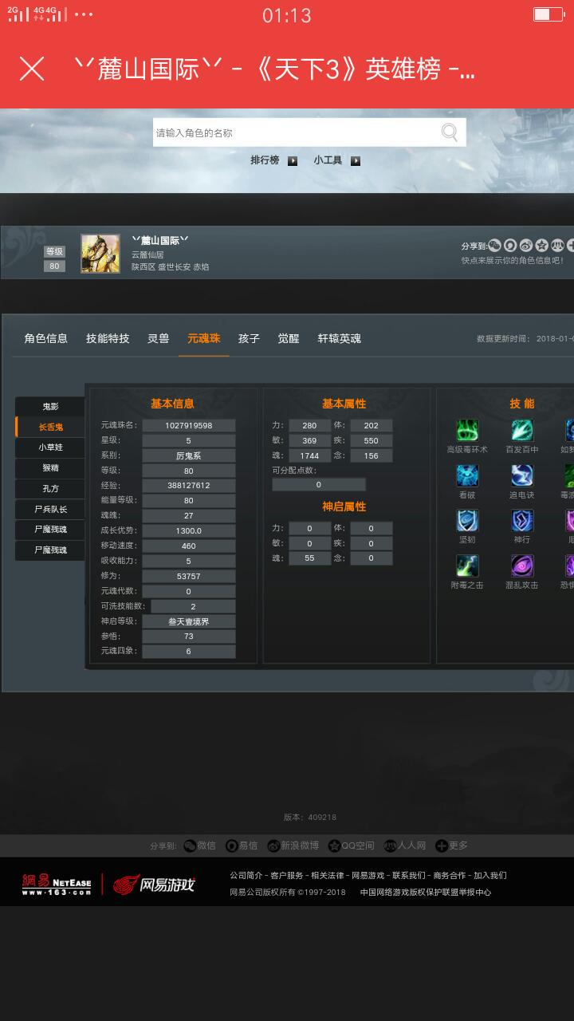Share to 易信 in the footer
The width and height of the screenshot is (574, 1021).
[x=242, y=846]
